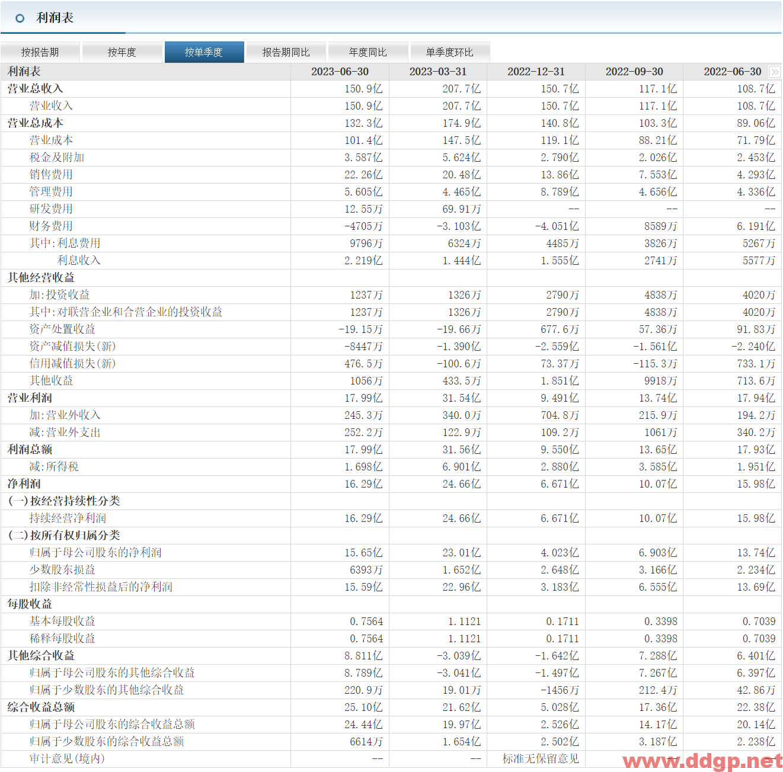Screen dimensions: 783x772
Task: Click the 2023-03-31 column header
Action: click(x=438, y=72)
